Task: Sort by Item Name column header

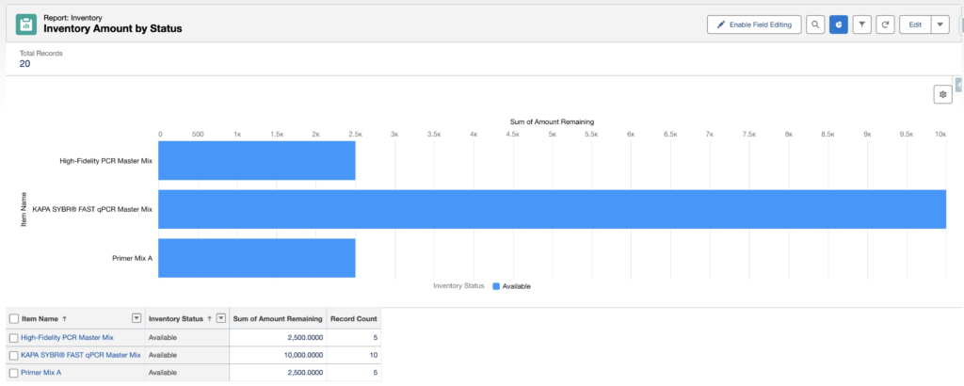Action: (40, 319)
